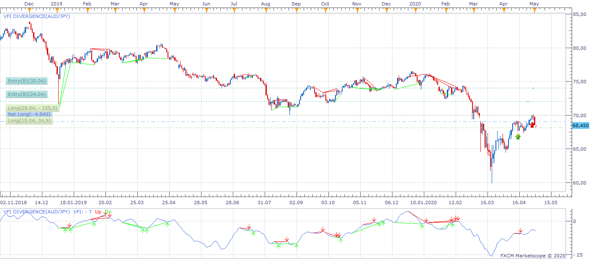Click the 14.12 date axis label

[41, 203]
